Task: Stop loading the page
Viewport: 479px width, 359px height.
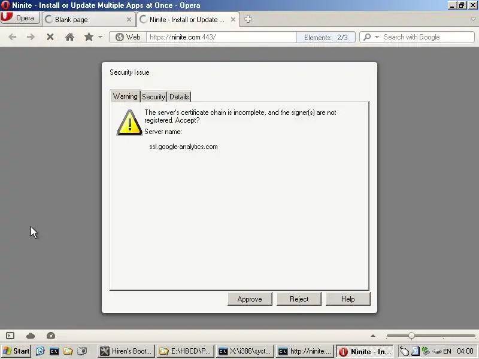Action: tap(50, 37)
